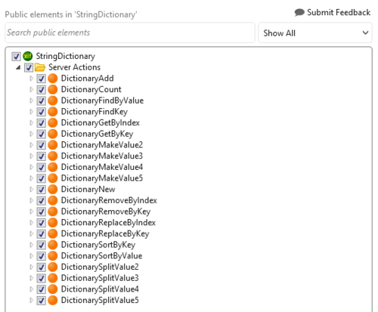Screen dimensions: 378x312
Task: Uncheck the DictionarySplitValue5 checkbox
Action: point(41,300)
